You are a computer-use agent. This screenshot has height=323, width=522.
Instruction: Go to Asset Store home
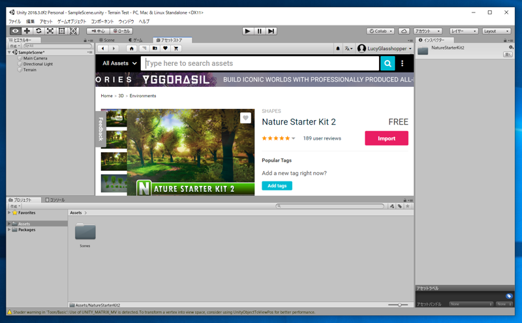132,48
